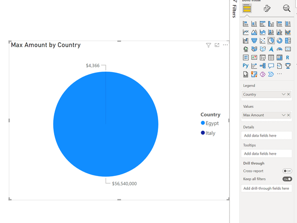Select the Multi-row card visual

pos(246,57)
